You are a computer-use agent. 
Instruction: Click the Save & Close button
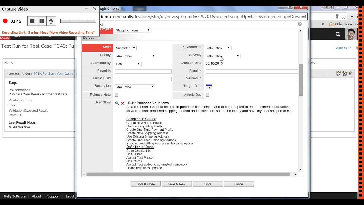(x=146, y=184)
